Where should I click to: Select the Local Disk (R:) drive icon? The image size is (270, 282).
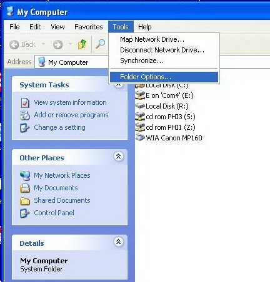click(140, 106)
